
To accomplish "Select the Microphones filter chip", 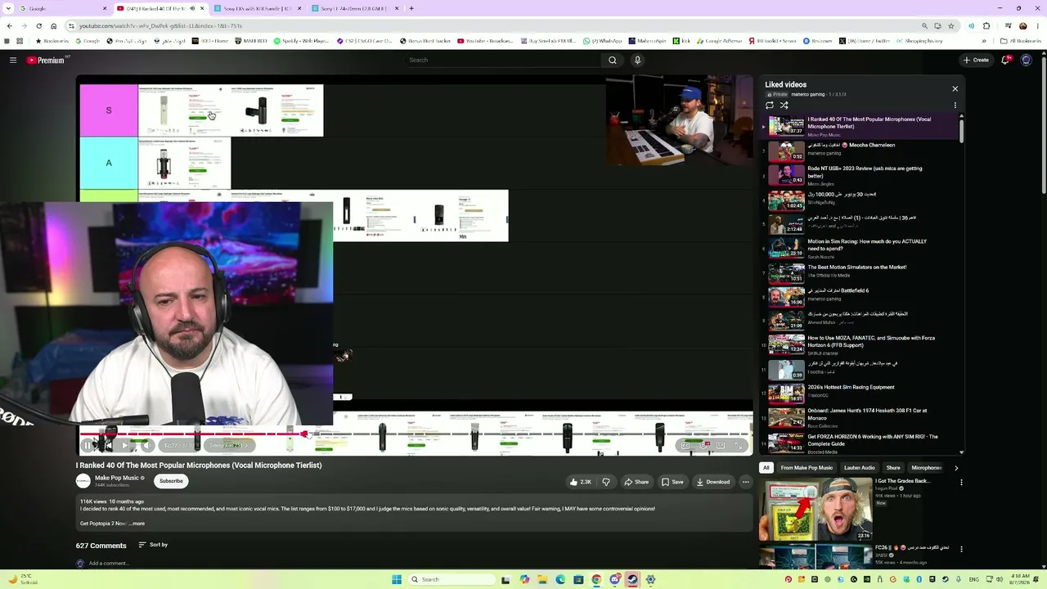I will coord(926,468).
